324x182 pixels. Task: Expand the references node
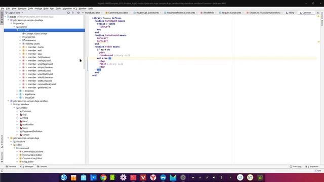coord(20,40)
